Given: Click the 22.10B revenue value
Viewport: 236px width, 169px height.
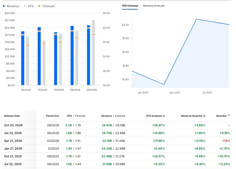Looking at the screenshot, I should (x=107, y=141).
